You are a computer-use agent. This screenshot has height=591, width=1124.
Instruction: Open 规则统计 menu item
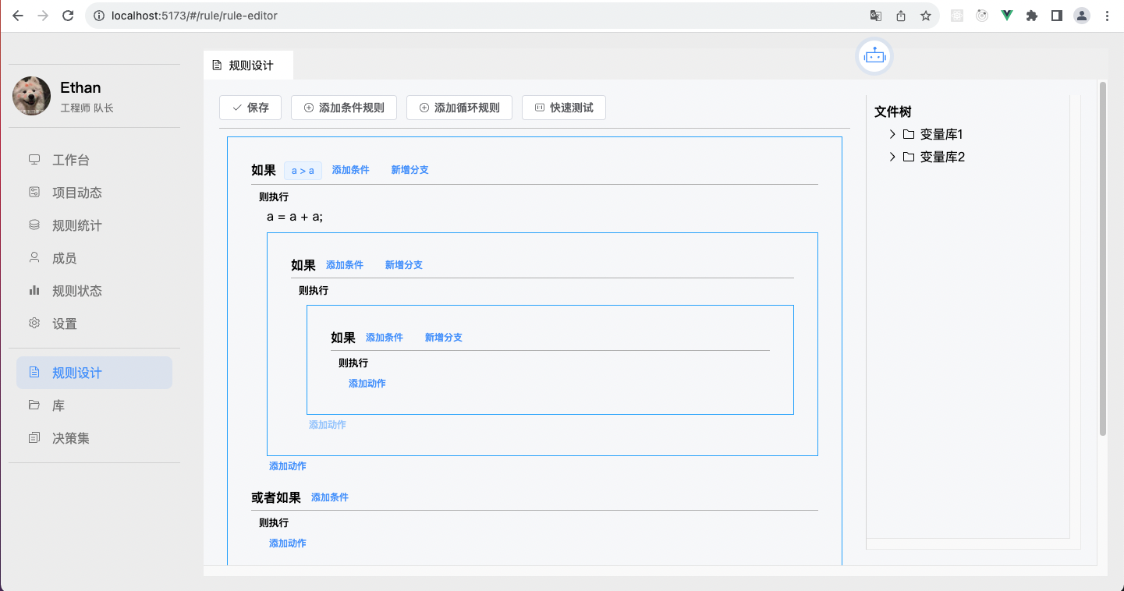(x=94, y=225)
